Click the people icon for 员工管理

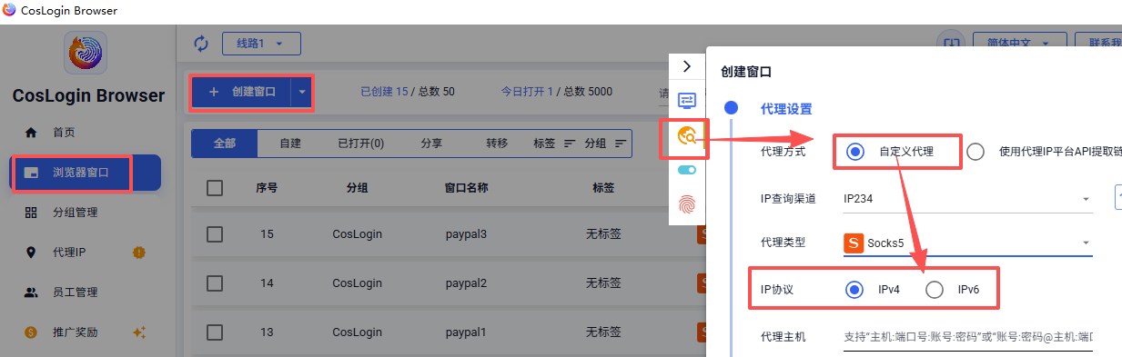click(x=31, y=293)
